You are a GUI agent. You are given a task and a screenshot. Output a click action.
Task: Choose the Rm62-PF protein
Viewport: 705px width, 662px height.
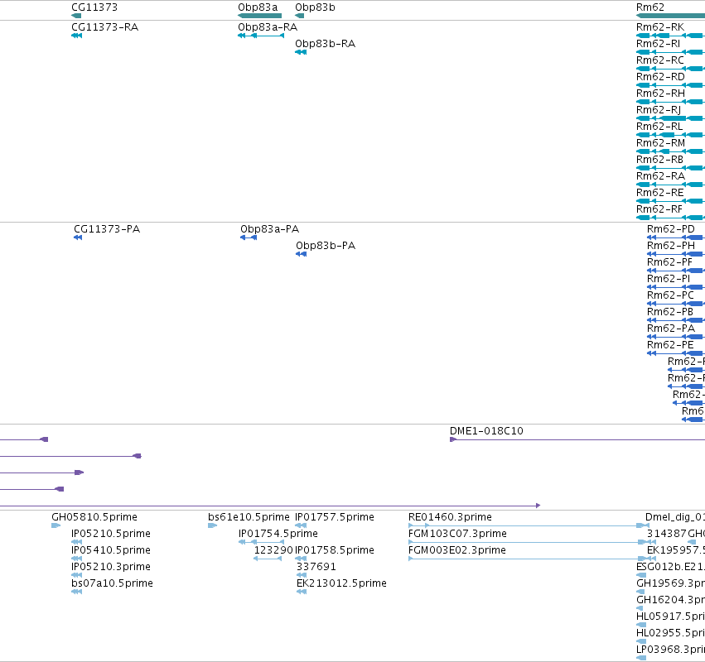[669, 263]
